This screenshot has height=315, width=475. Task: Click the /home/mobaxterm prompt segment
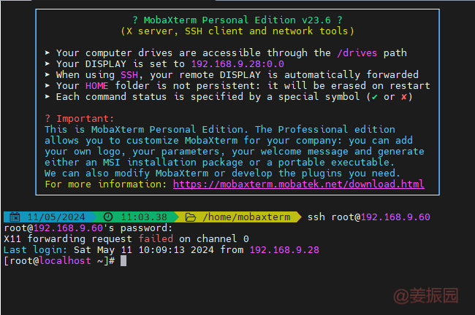pos(246,217)
